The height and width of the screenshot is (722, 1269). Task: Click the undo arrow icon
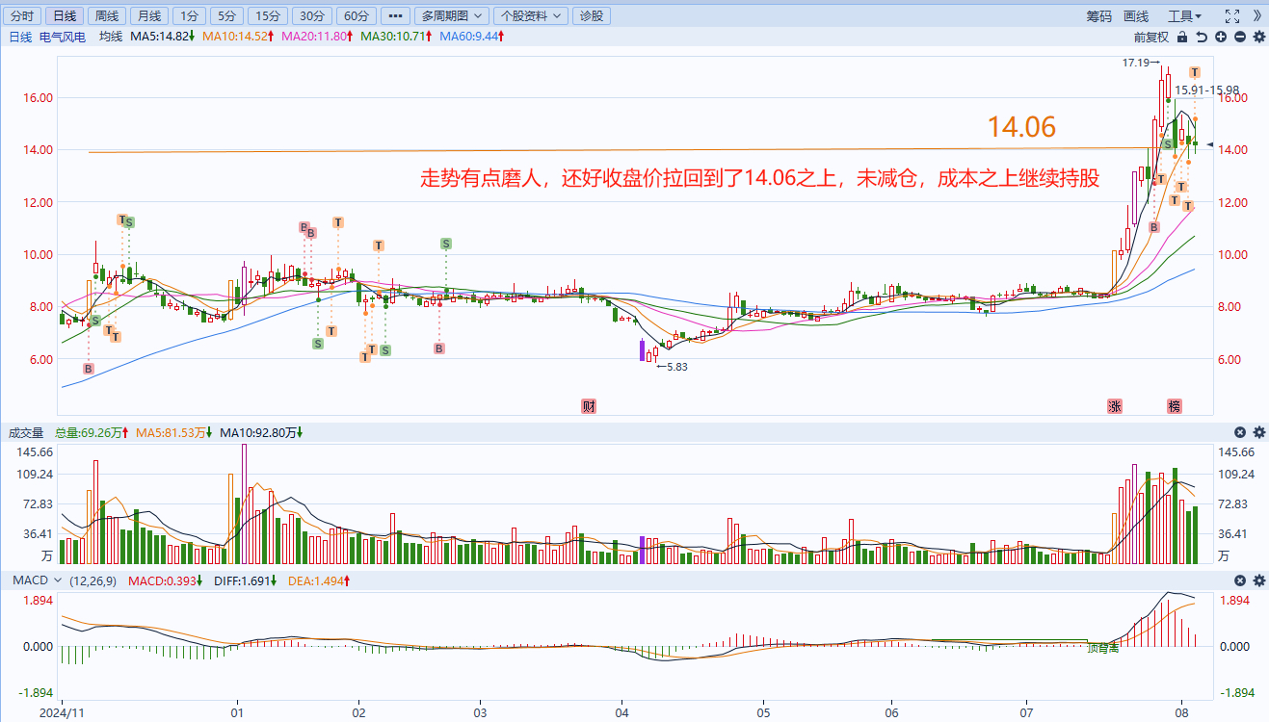pos(1202,37)
